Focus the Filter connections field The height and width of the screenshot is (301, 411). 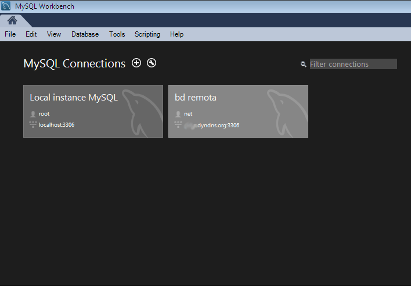354,64
